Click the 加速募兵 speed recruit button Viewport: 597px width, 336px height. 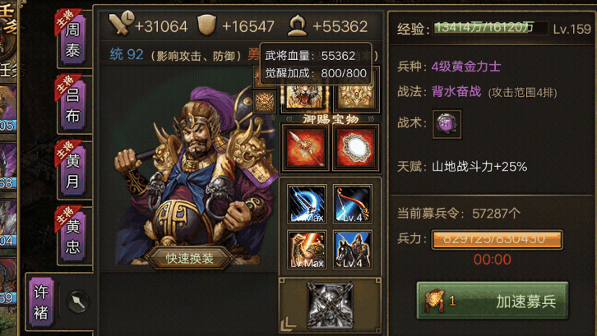493,301
